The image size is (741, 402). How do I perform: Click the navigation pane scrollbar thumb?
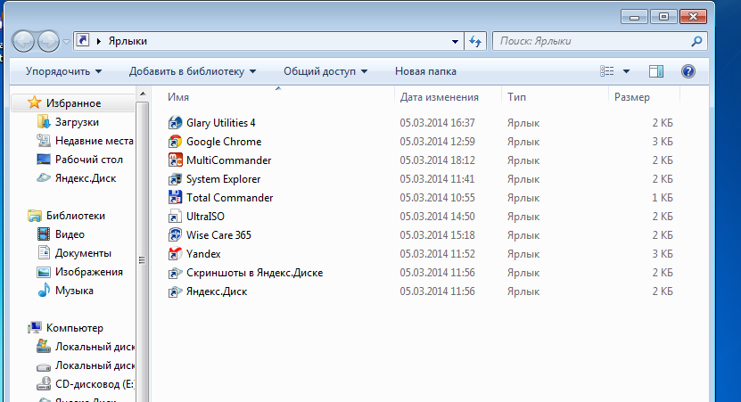click(143, 259)
